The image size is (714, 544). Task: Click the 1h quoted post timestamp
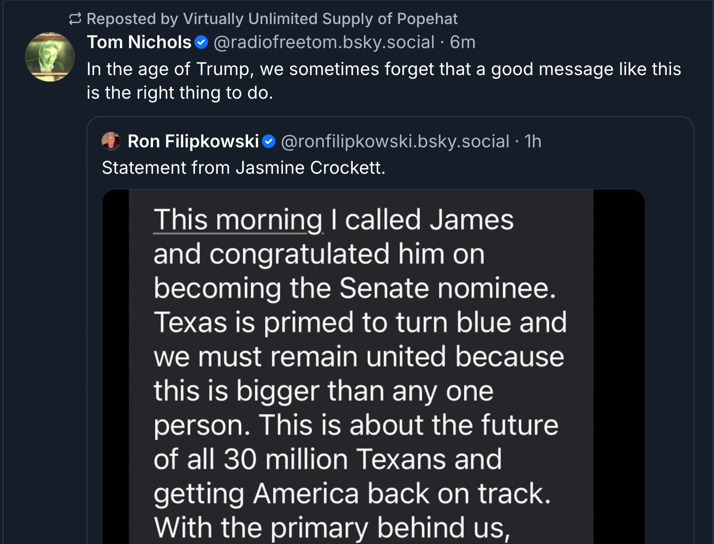(x=533, y=141)
